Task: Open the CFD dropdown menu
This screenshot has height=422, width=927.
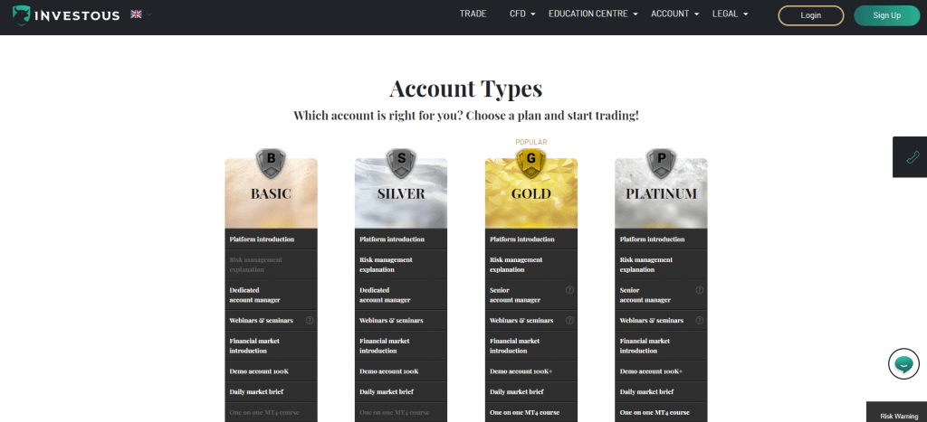Action: (x=522, y=14)
